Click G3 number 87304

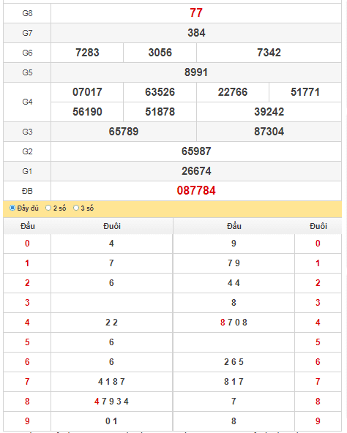269,132
